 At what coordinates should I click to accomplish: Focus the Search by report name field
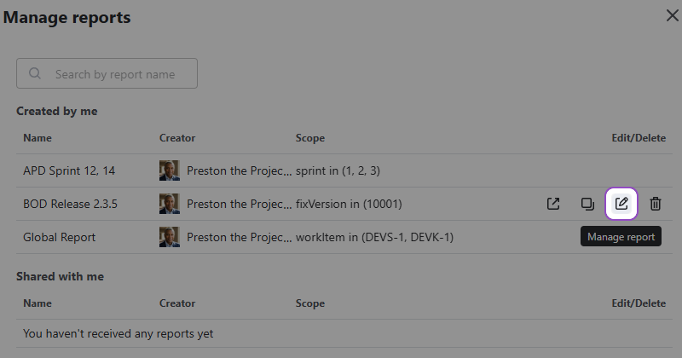click(x=115, y=74)
